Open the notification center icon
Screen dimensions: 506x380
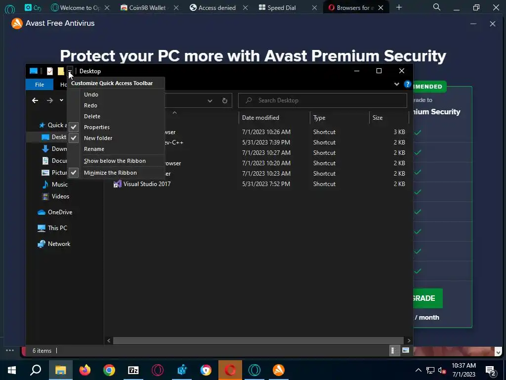click(x=490, y=370)
